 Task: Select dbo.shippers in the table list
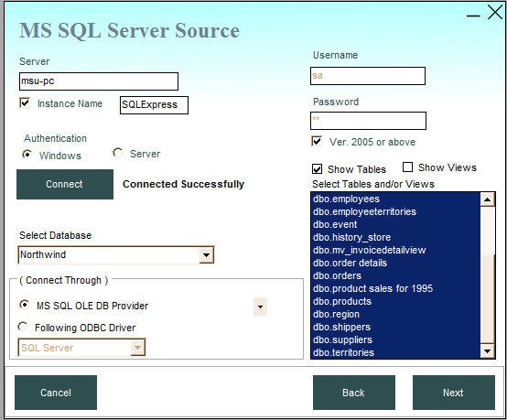click(x=395, y=327)
